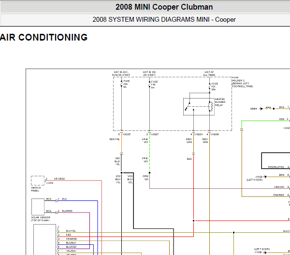Image resolution: width=290 pixels, height=255 pixels.
Task: Click '2008 SYSTEM WIRING DIAGRAMS MINI - Cooper' subtitle
Action: pyautogui.click(x=164, y=20)
